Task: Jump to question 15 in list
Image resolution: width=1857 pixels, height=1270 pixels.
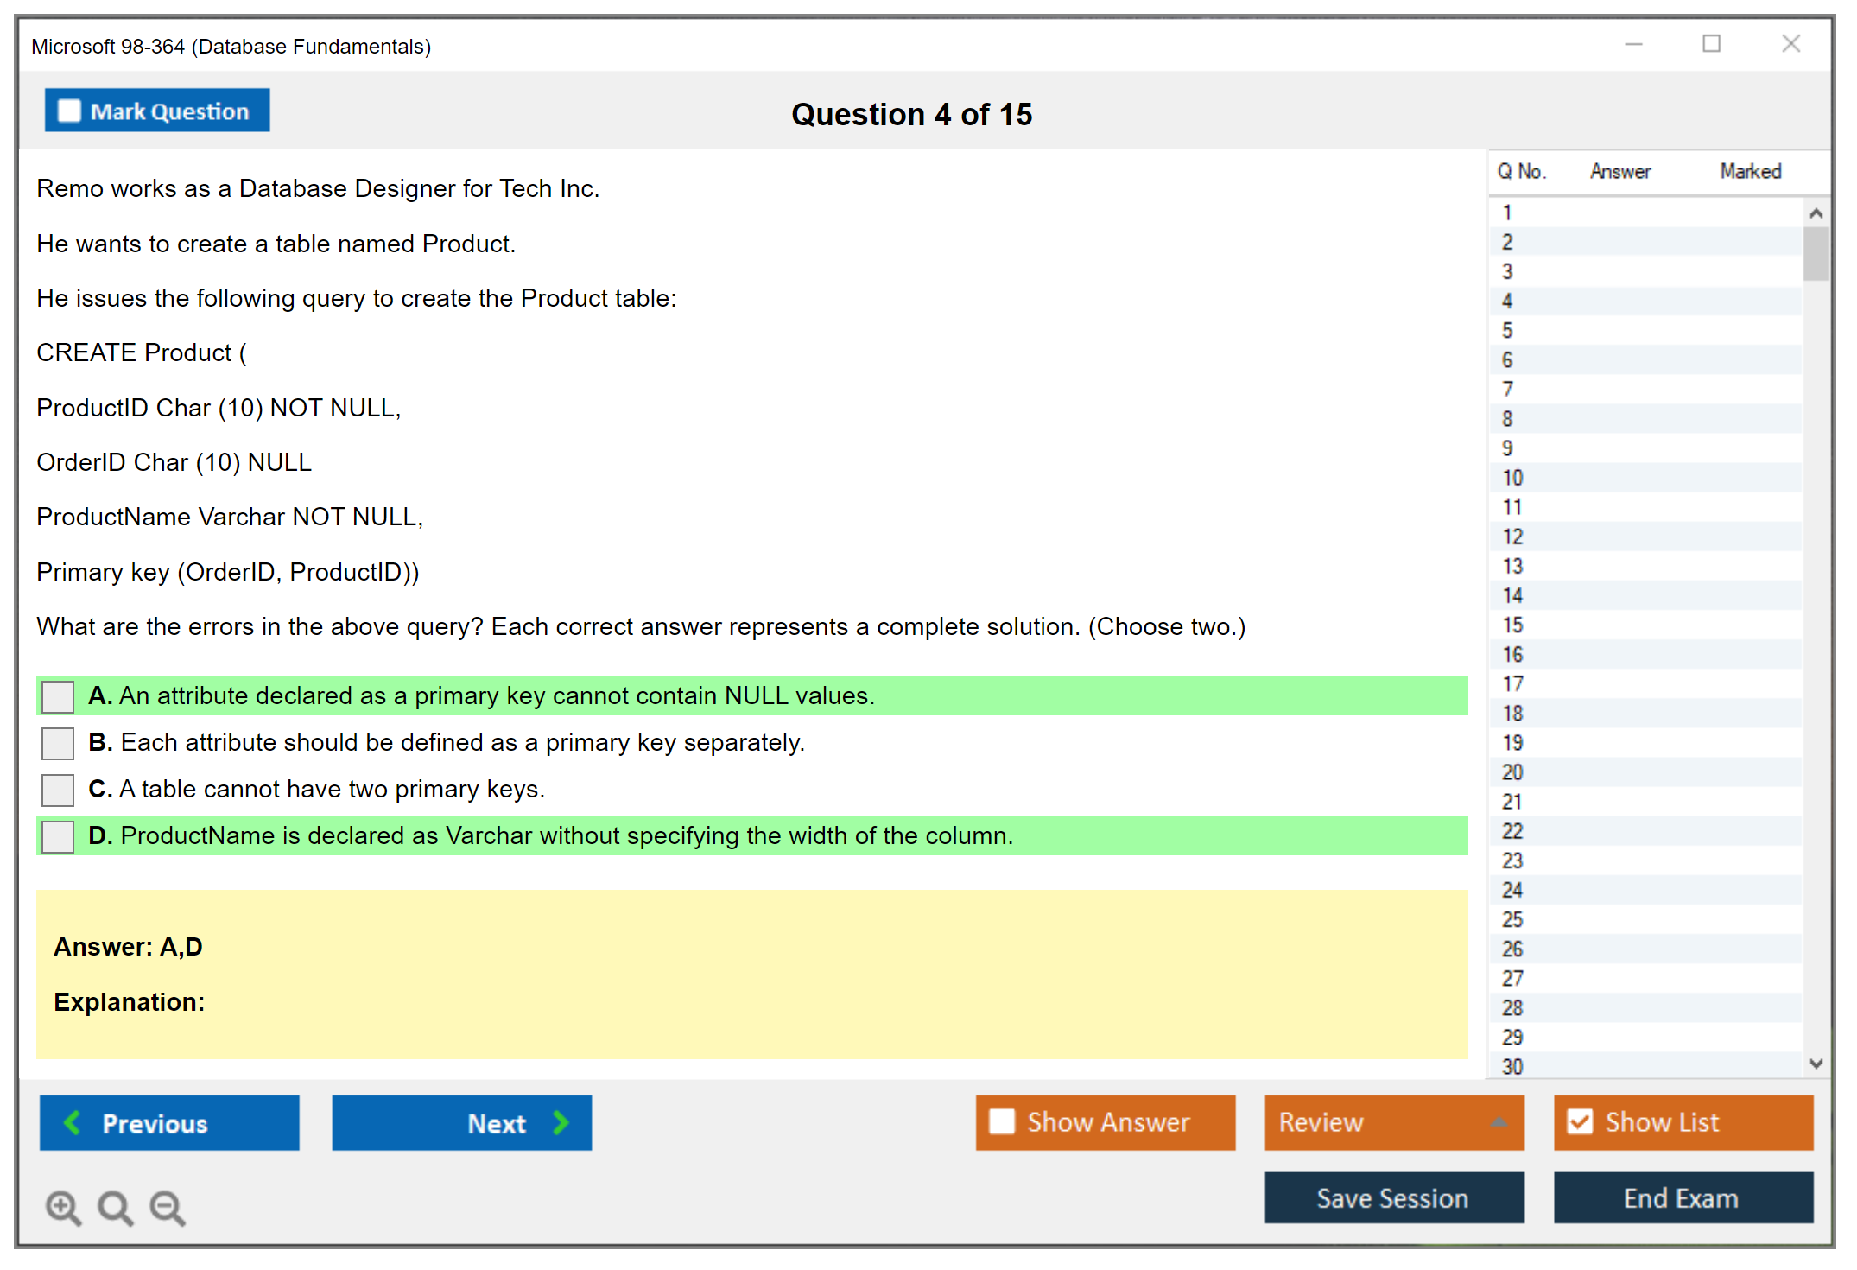Action: [1512, 625]
